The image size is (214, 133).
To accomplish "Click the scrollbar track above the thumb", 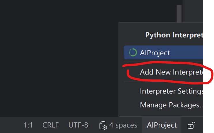I will [x=179, y=3].
